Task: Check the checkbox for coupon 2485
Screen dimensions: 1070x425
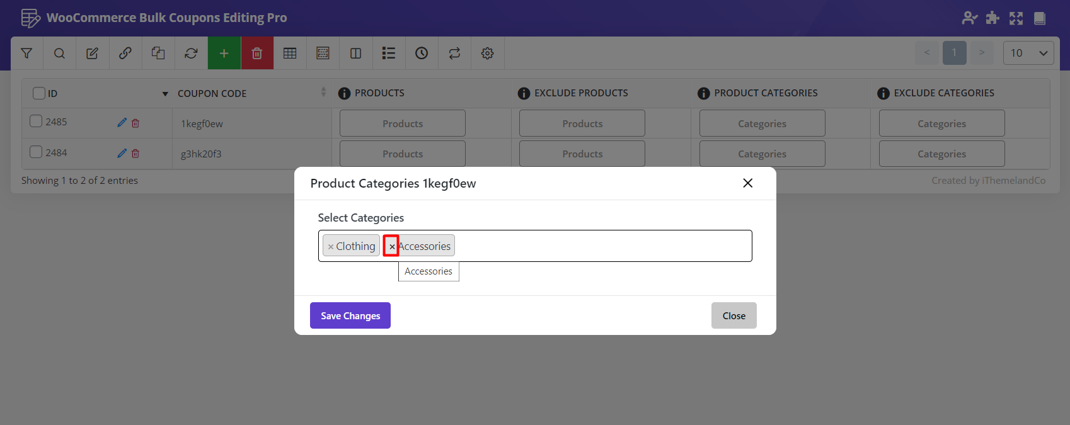Action: click(x=37, y=122)
